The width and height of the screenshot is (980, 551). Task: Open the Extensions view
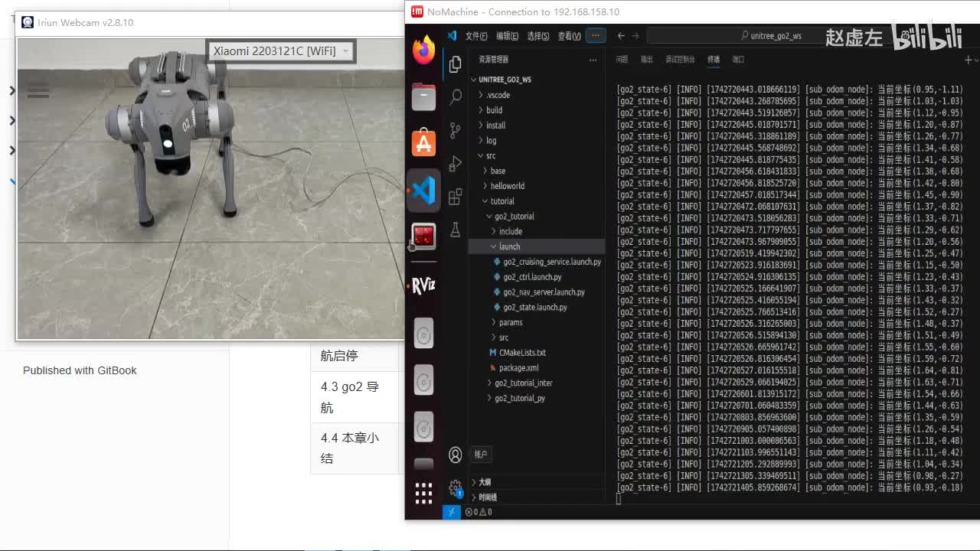(x=456, y=196)
